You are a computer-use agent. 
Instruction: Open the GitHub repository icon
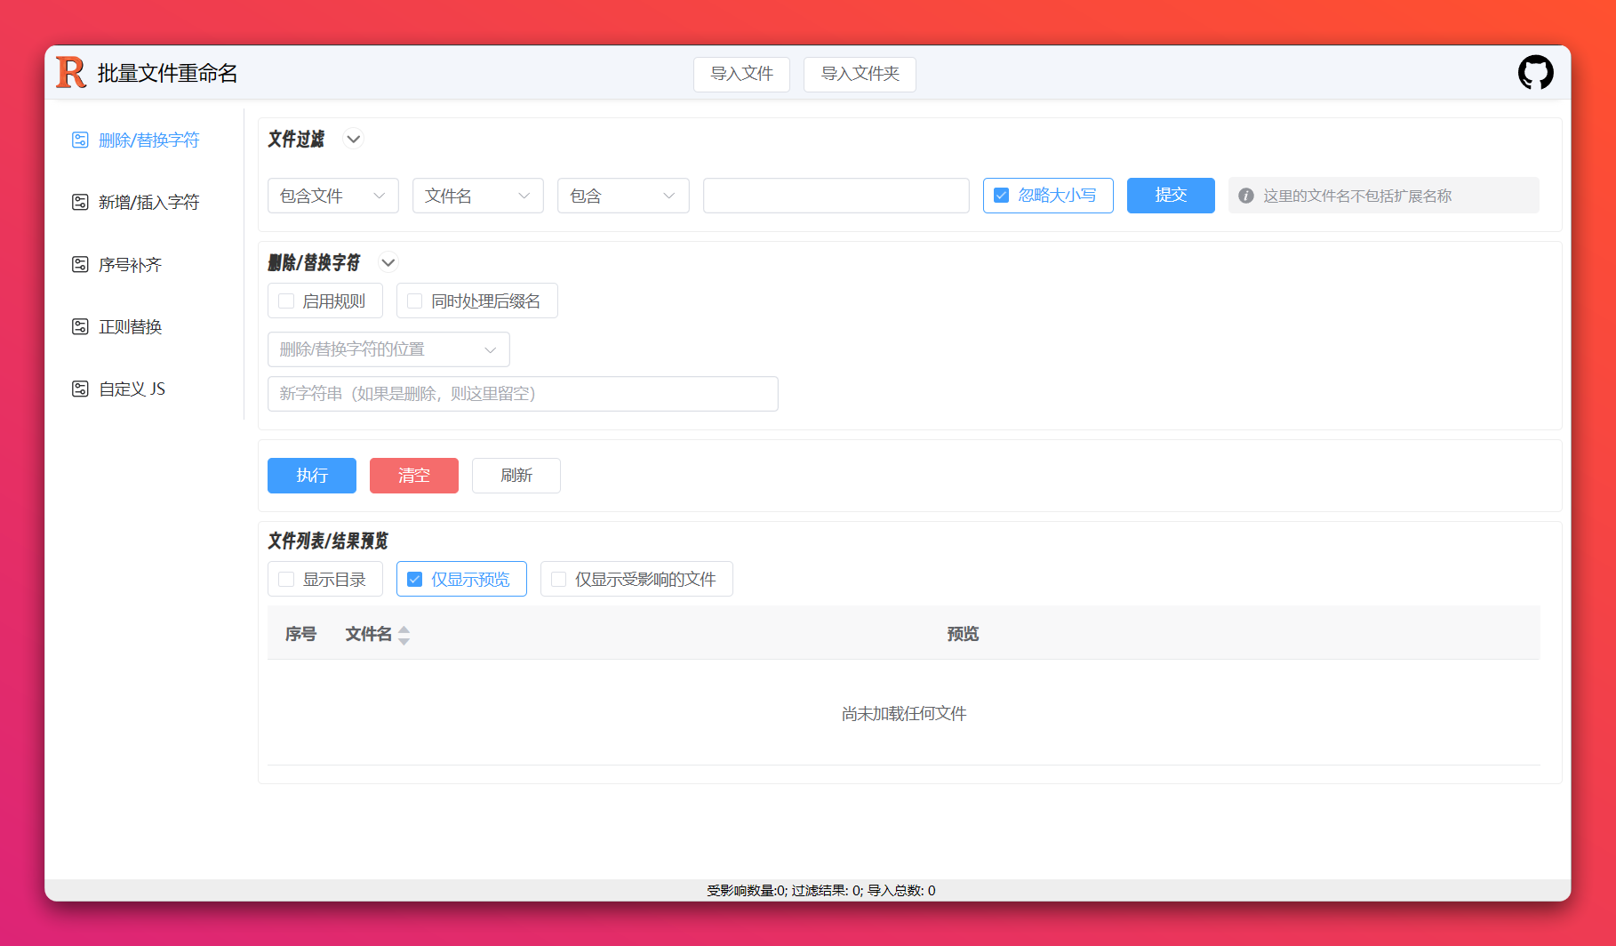pyautogui.click(x=1535, y=73)
